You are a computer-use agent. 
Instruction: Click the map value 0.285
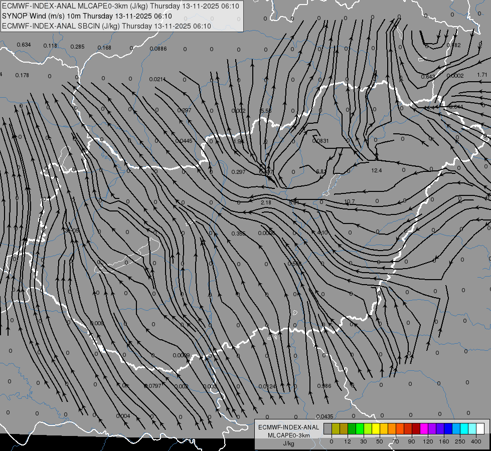[77, 47]
